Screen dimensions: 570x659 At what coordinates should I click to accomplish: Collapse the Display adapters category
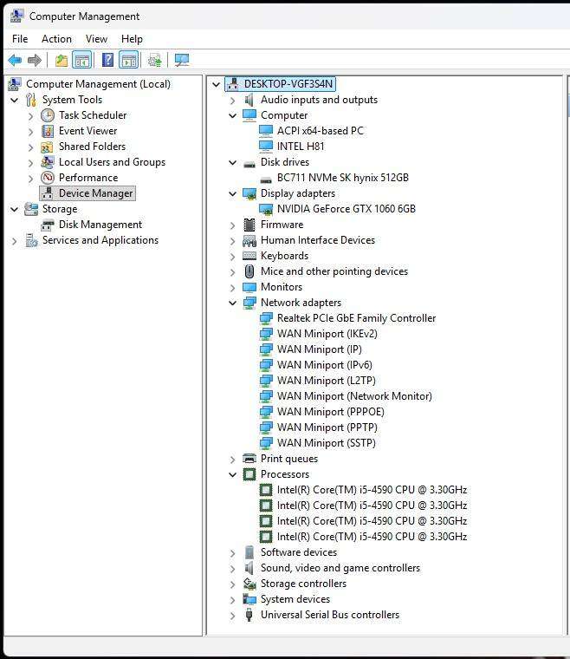(232, 193)
